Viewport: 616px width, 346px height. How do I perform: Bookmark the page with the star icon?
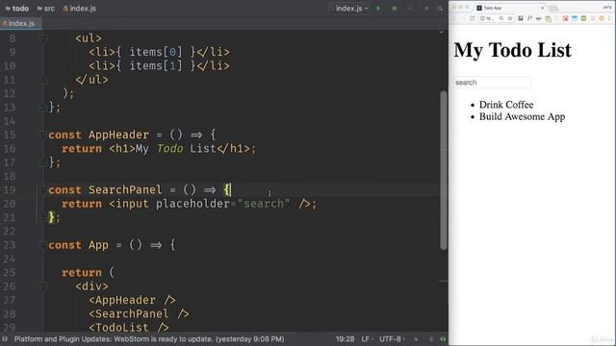(x=510, y=18)
